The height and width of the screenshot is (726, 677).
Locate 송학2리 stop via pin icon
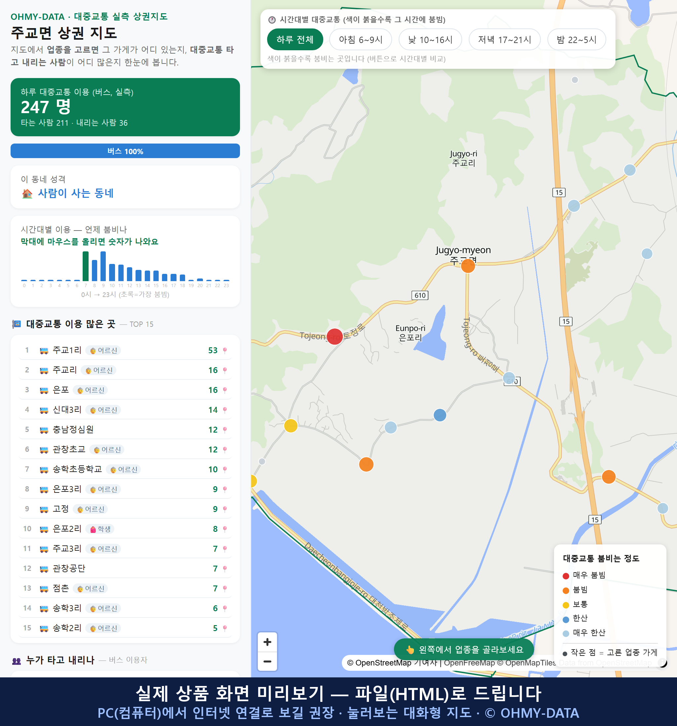(225, 628)
